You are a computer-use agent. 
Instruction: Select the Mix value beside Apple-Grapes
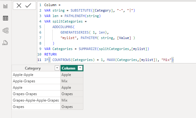coord(72,81)
